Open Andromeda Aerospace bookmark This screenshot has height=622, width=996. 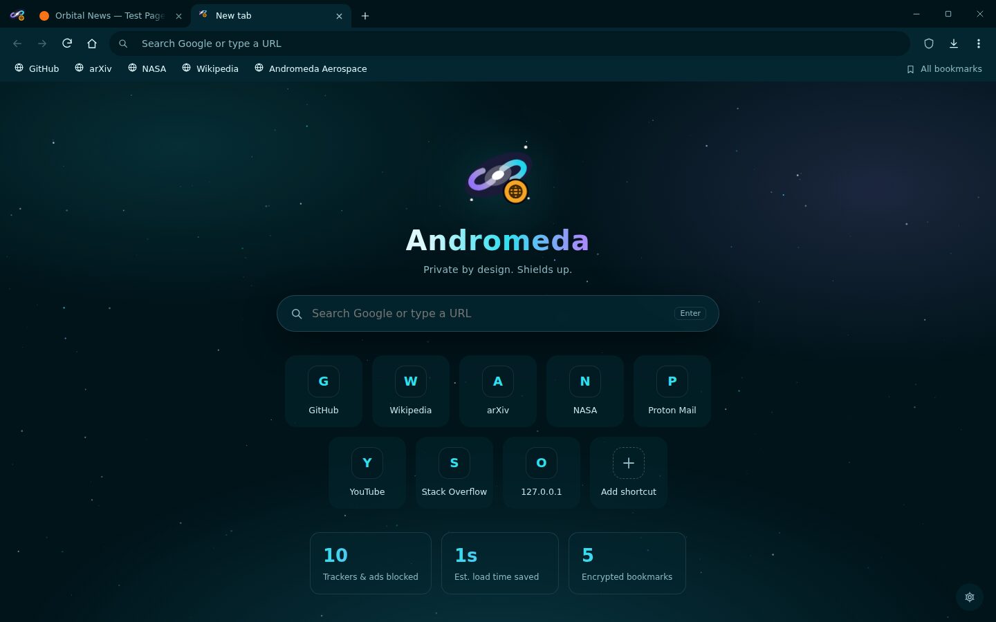[x=311, y=68]
